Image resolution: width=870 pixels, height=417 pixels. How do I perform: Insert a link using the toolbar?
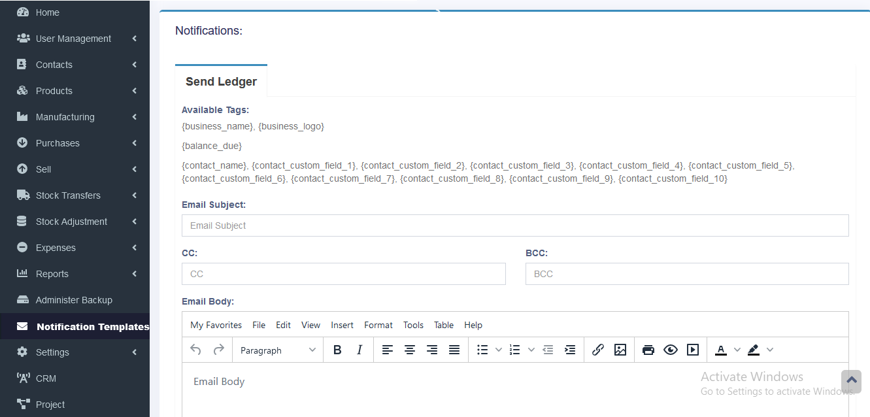[x=597, y=350]
